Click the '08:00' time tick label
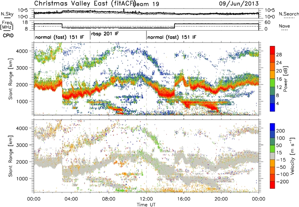 coord(109,199)
